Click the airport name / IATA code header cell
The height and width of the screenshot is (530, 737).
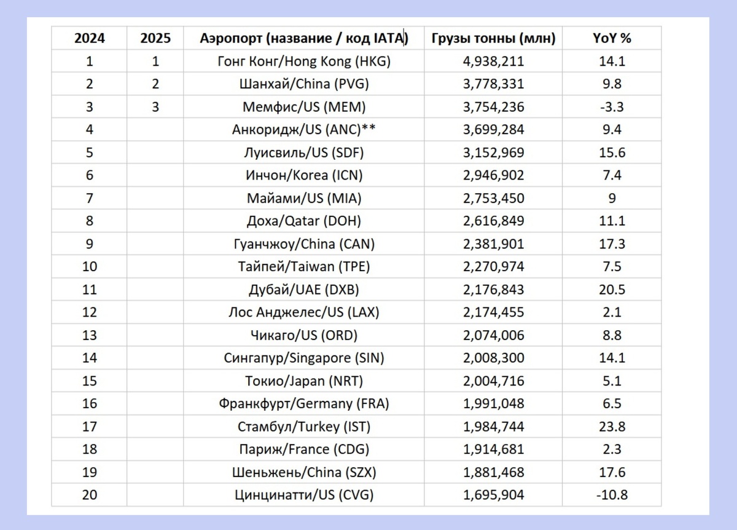(x=304, y=38)
